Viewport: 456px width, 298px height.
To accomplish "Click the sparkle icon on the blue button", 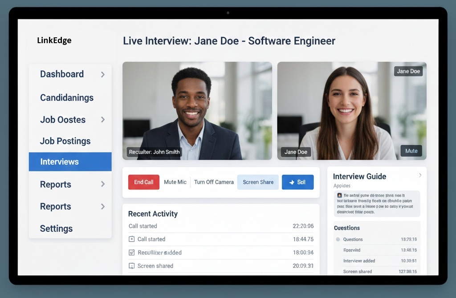I will click(x=292, y=182).
